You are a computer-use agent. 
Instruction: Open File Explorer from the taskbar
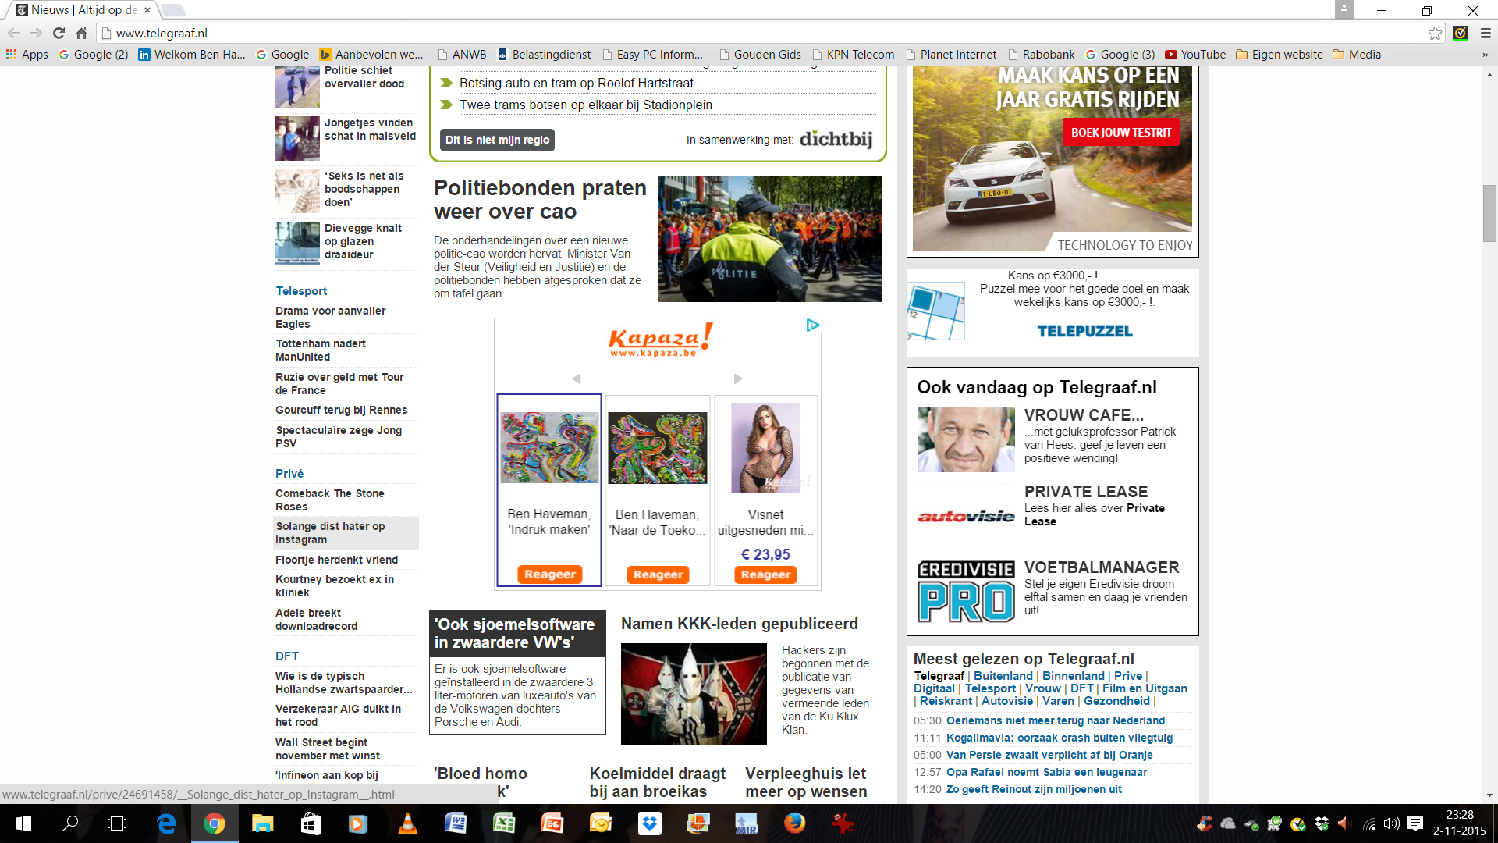(262, 823)
